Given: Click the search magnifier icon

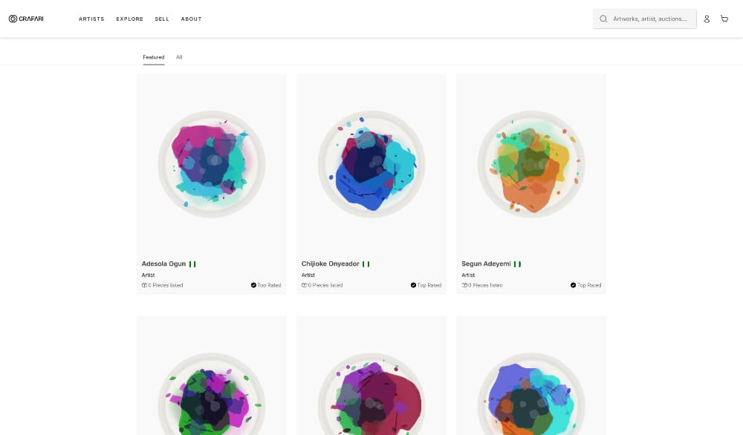Looking at the screenshot, I should 603,19.
